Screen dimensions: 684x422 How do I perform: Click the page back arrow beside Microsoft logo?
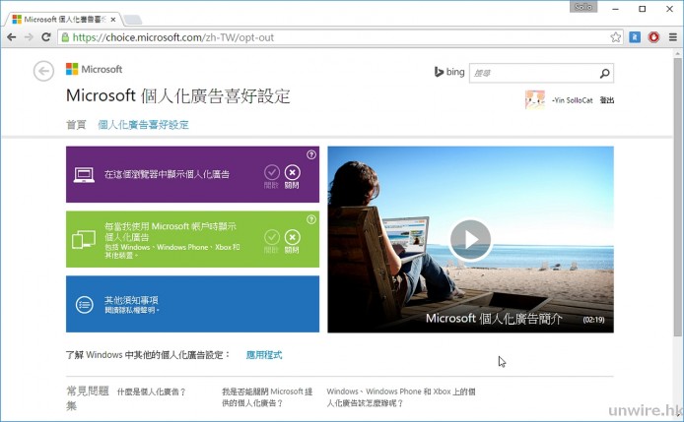42,71
